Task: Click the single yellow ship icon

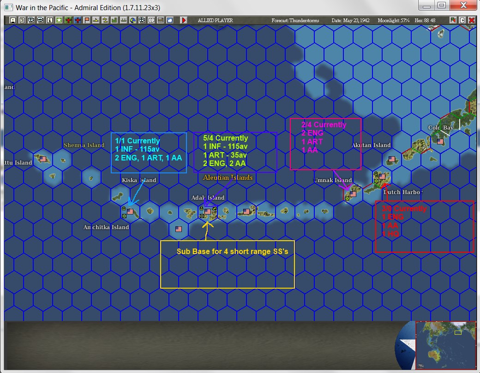Action: (x=96, y=20)
